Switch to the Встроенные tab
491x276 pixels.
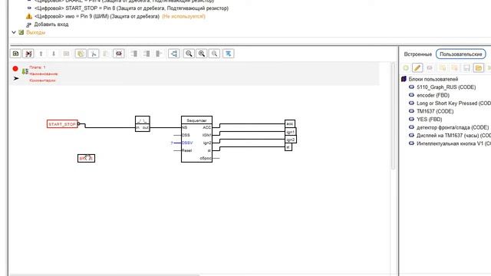[x=417, y=54]
